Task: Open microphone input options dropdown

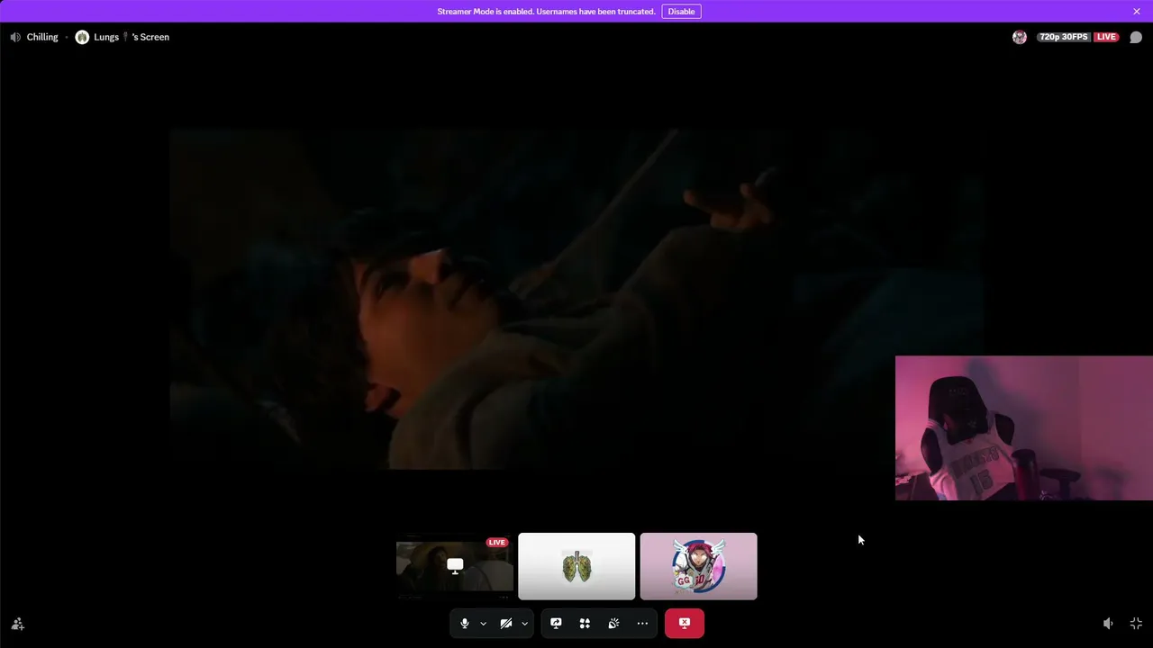Action: pos(483,623)
